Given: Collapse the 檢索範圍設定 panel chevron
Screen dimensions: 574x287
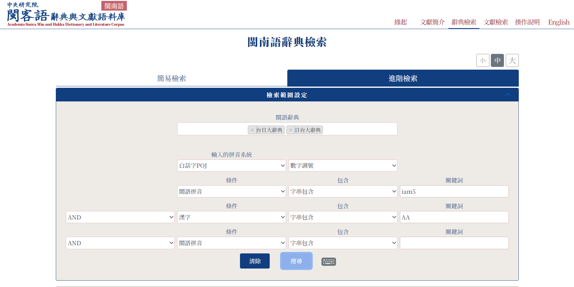Looking at the screenshot, I should pos(507,95).
